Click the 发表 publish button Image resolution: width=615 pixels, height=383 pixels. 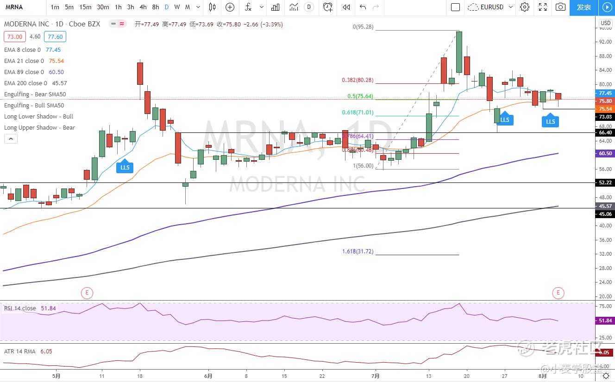[584, 7]
